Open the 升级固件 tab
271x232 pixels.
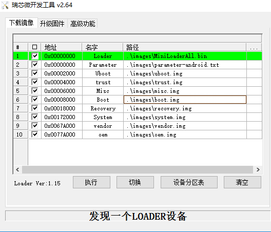[52, 24]
